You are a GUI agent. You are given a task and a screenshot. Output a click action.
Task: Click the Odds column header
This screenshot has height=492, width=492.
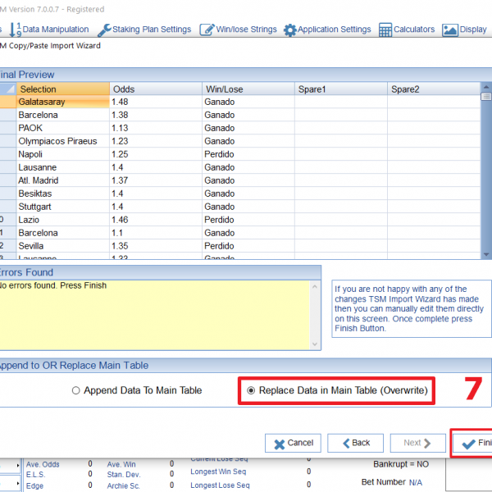point(156,89)
